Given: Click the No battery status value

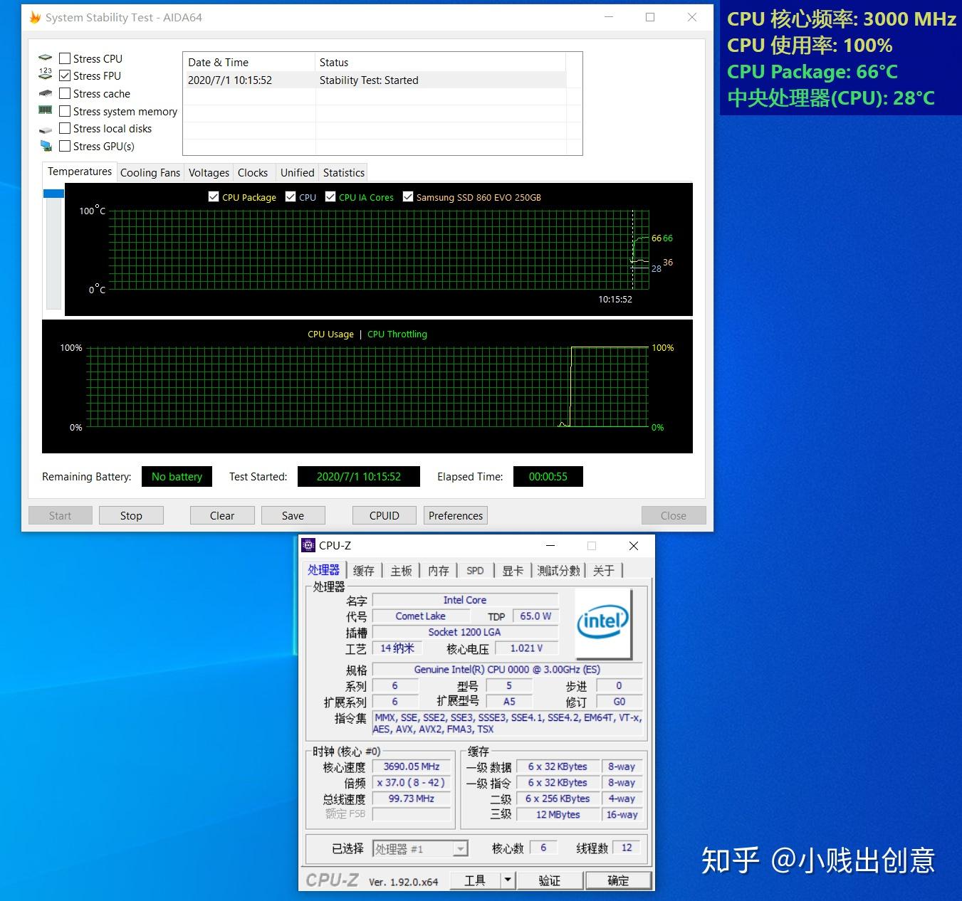Looking at the screenshot, I should point(177,477).
